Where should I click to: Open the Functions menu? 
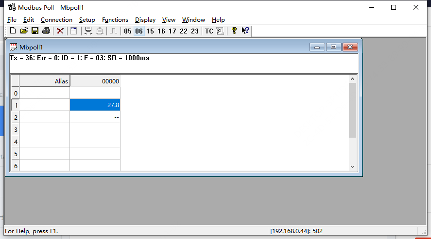(115, 20)
